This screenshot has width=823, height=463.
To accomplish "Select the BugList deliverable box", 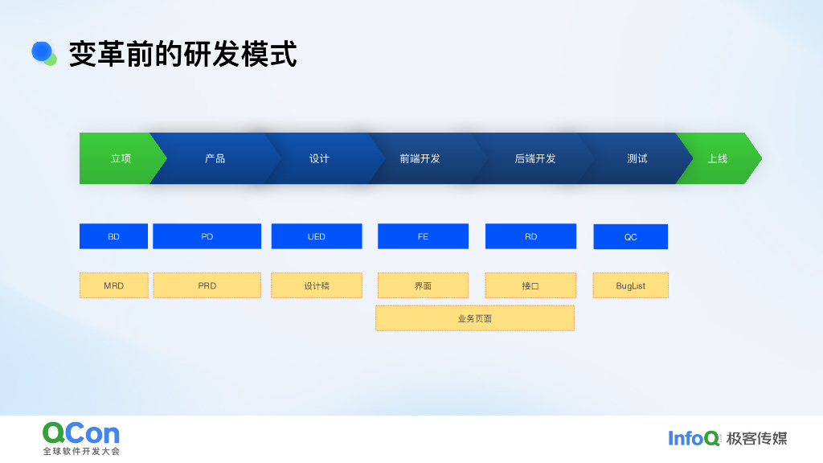I will click(x=630, y=285).
